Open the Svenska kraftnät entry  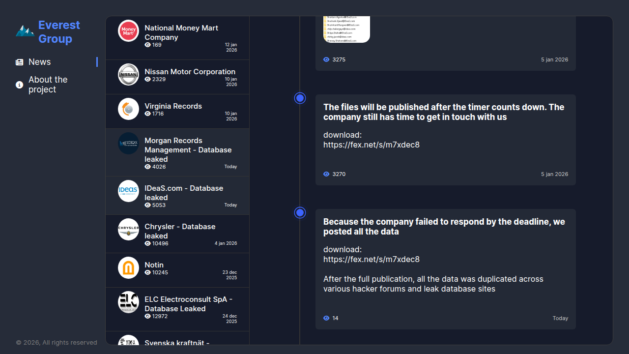177,341
